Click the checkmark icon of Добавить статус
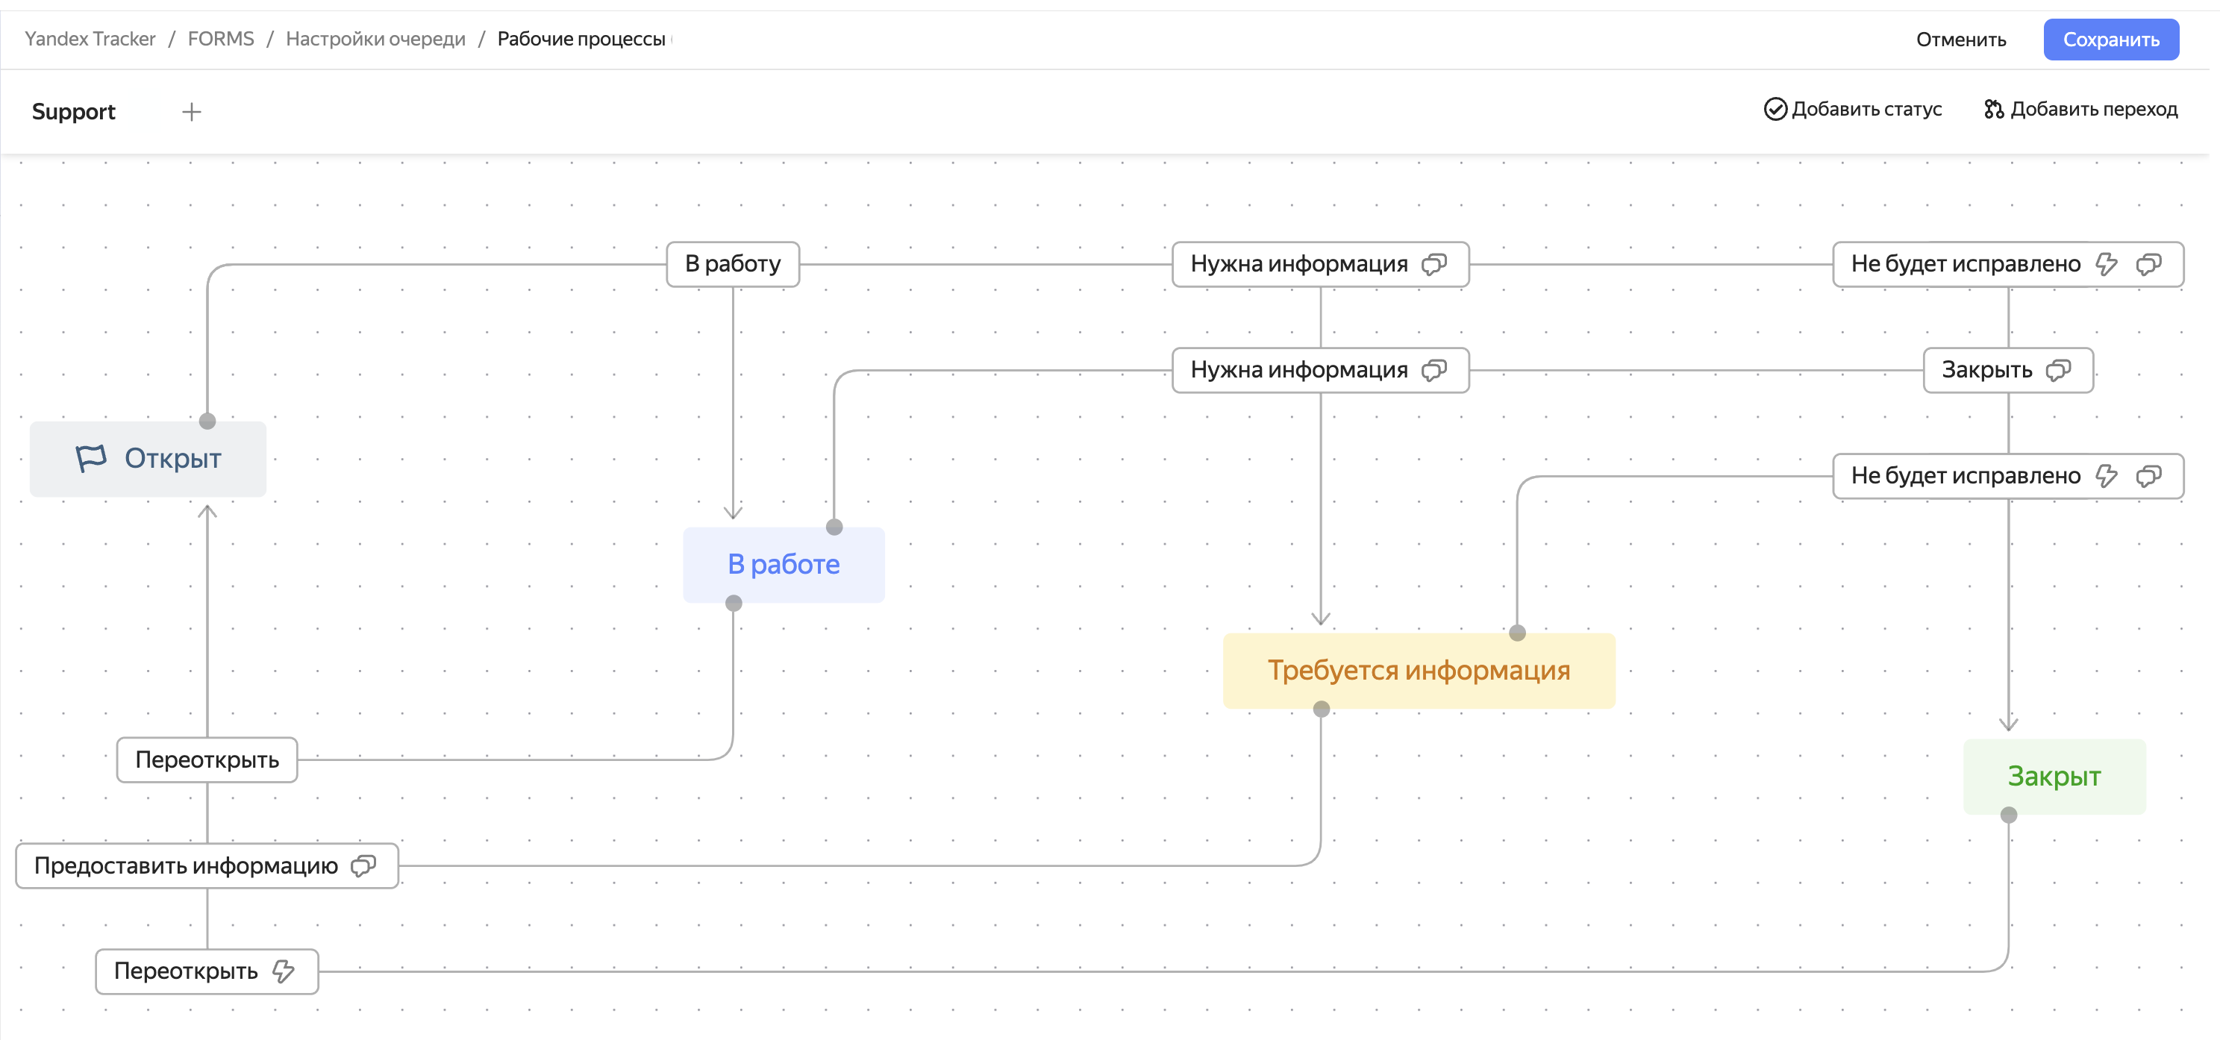Screen dimensions: 2220x1040 click(x=1775, y=110)
